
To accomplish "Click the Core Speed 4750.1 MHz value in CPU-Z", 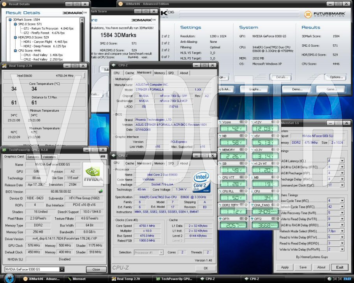I will pyautogui.click(x=147, y=226).
